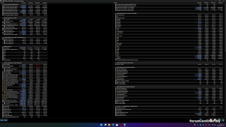Viewport: 226px width, 127px height.
Task: Click fan icon beside Корпус2
Action: point(116,58)
